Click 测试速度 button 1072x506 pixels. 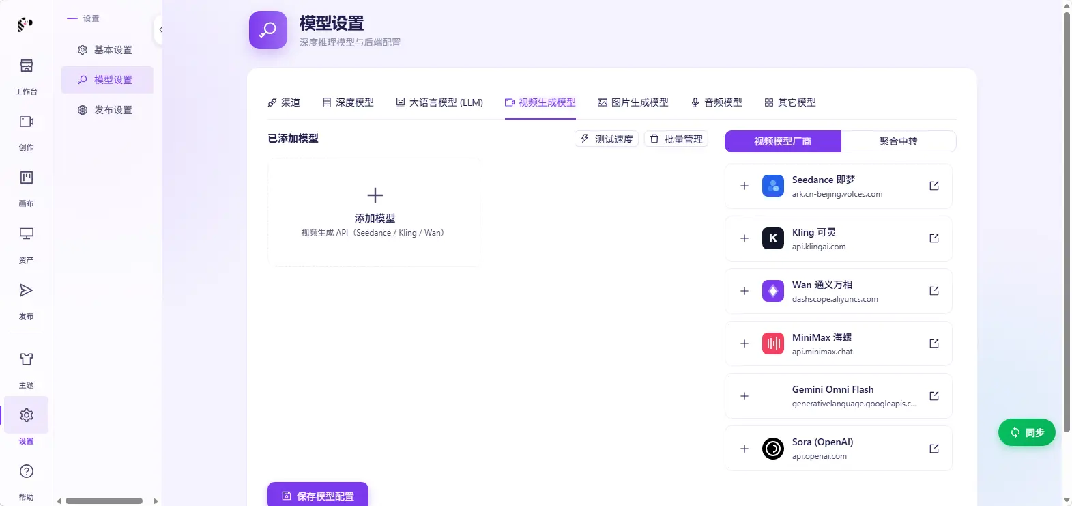pos(607,139)
